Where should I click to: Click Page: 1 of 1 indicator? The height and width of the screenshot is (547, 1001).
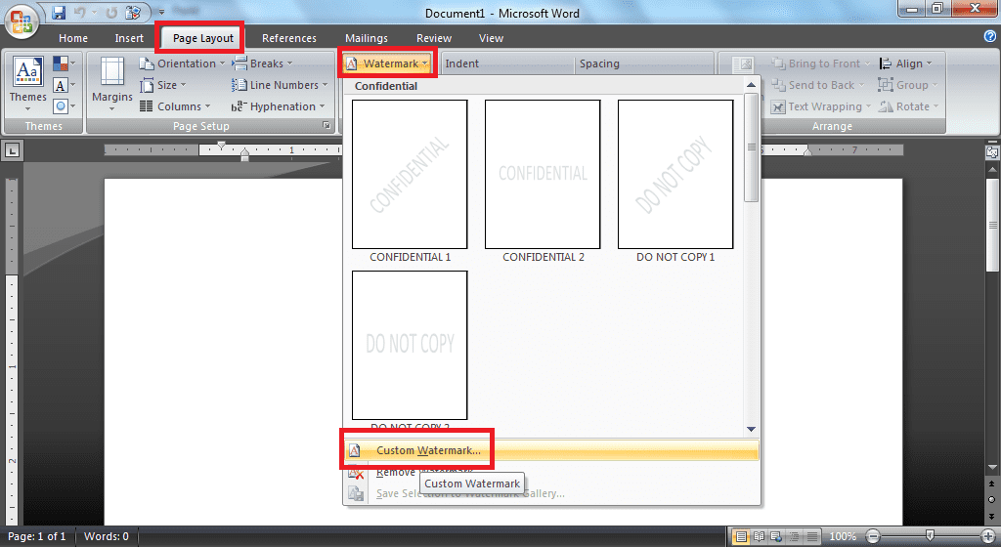[36, 536]
